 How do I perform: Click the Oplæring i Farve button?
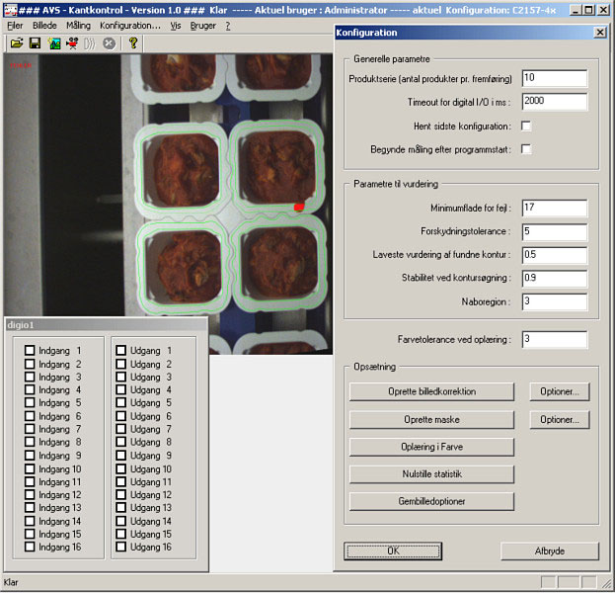[431, 447]
